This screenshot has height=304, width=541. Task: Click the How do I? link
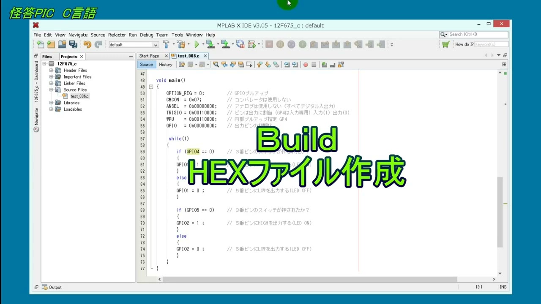pos(464,44)
